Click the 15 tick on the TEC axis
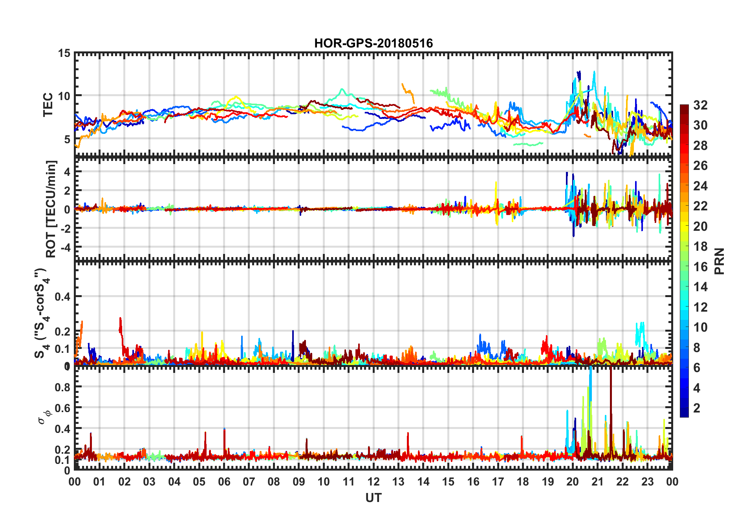Screen dimensions: 747x522 click(64, 53)
